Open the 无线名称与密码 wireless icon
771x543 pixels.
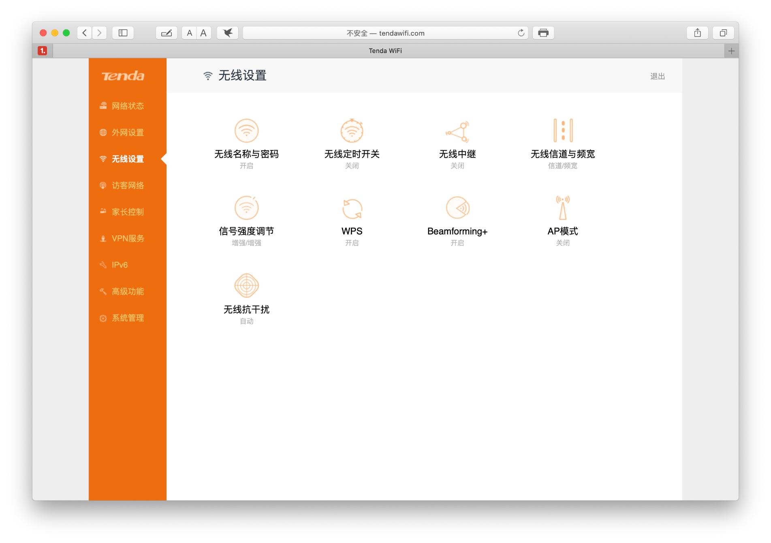(x=246, y=130)
